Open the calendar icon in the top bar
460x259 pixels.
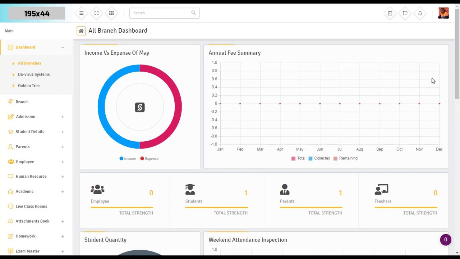click(390, 13)
